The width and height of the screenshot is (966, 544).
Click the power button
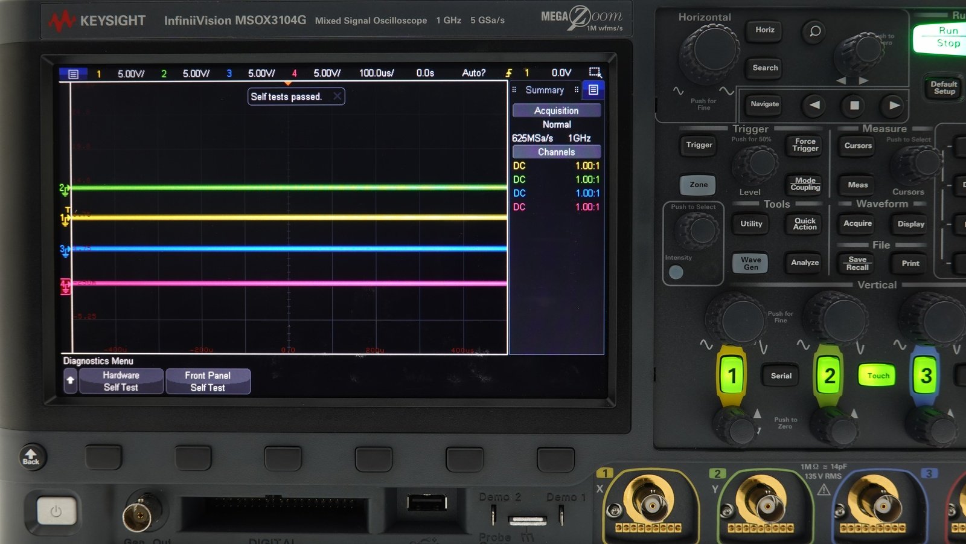pyautogui.click(x=56, y=511)
